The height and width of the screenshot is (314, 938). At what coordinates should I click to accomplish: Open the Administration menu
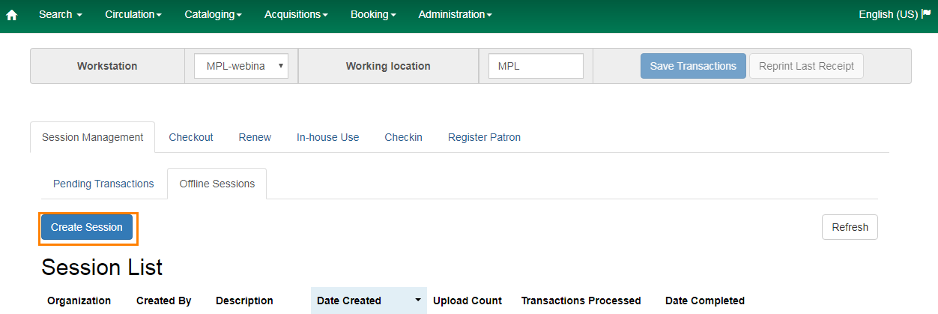pos(455,14)
